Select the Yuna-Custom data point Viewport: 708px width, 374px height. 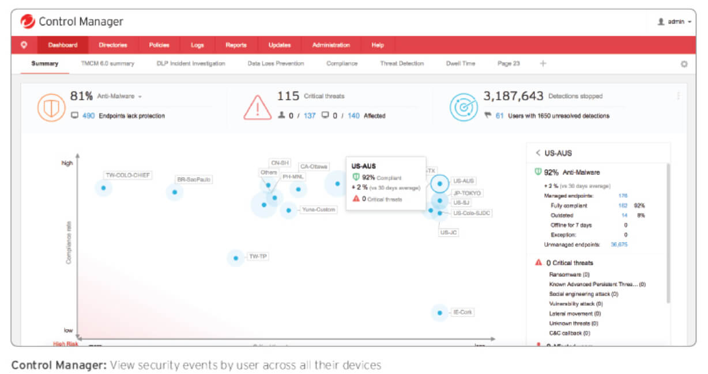tap(288, 210)
